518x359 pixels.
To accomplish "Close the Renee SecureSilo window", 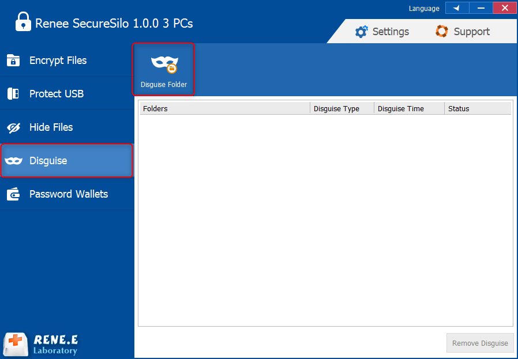I will pos(505,8).
